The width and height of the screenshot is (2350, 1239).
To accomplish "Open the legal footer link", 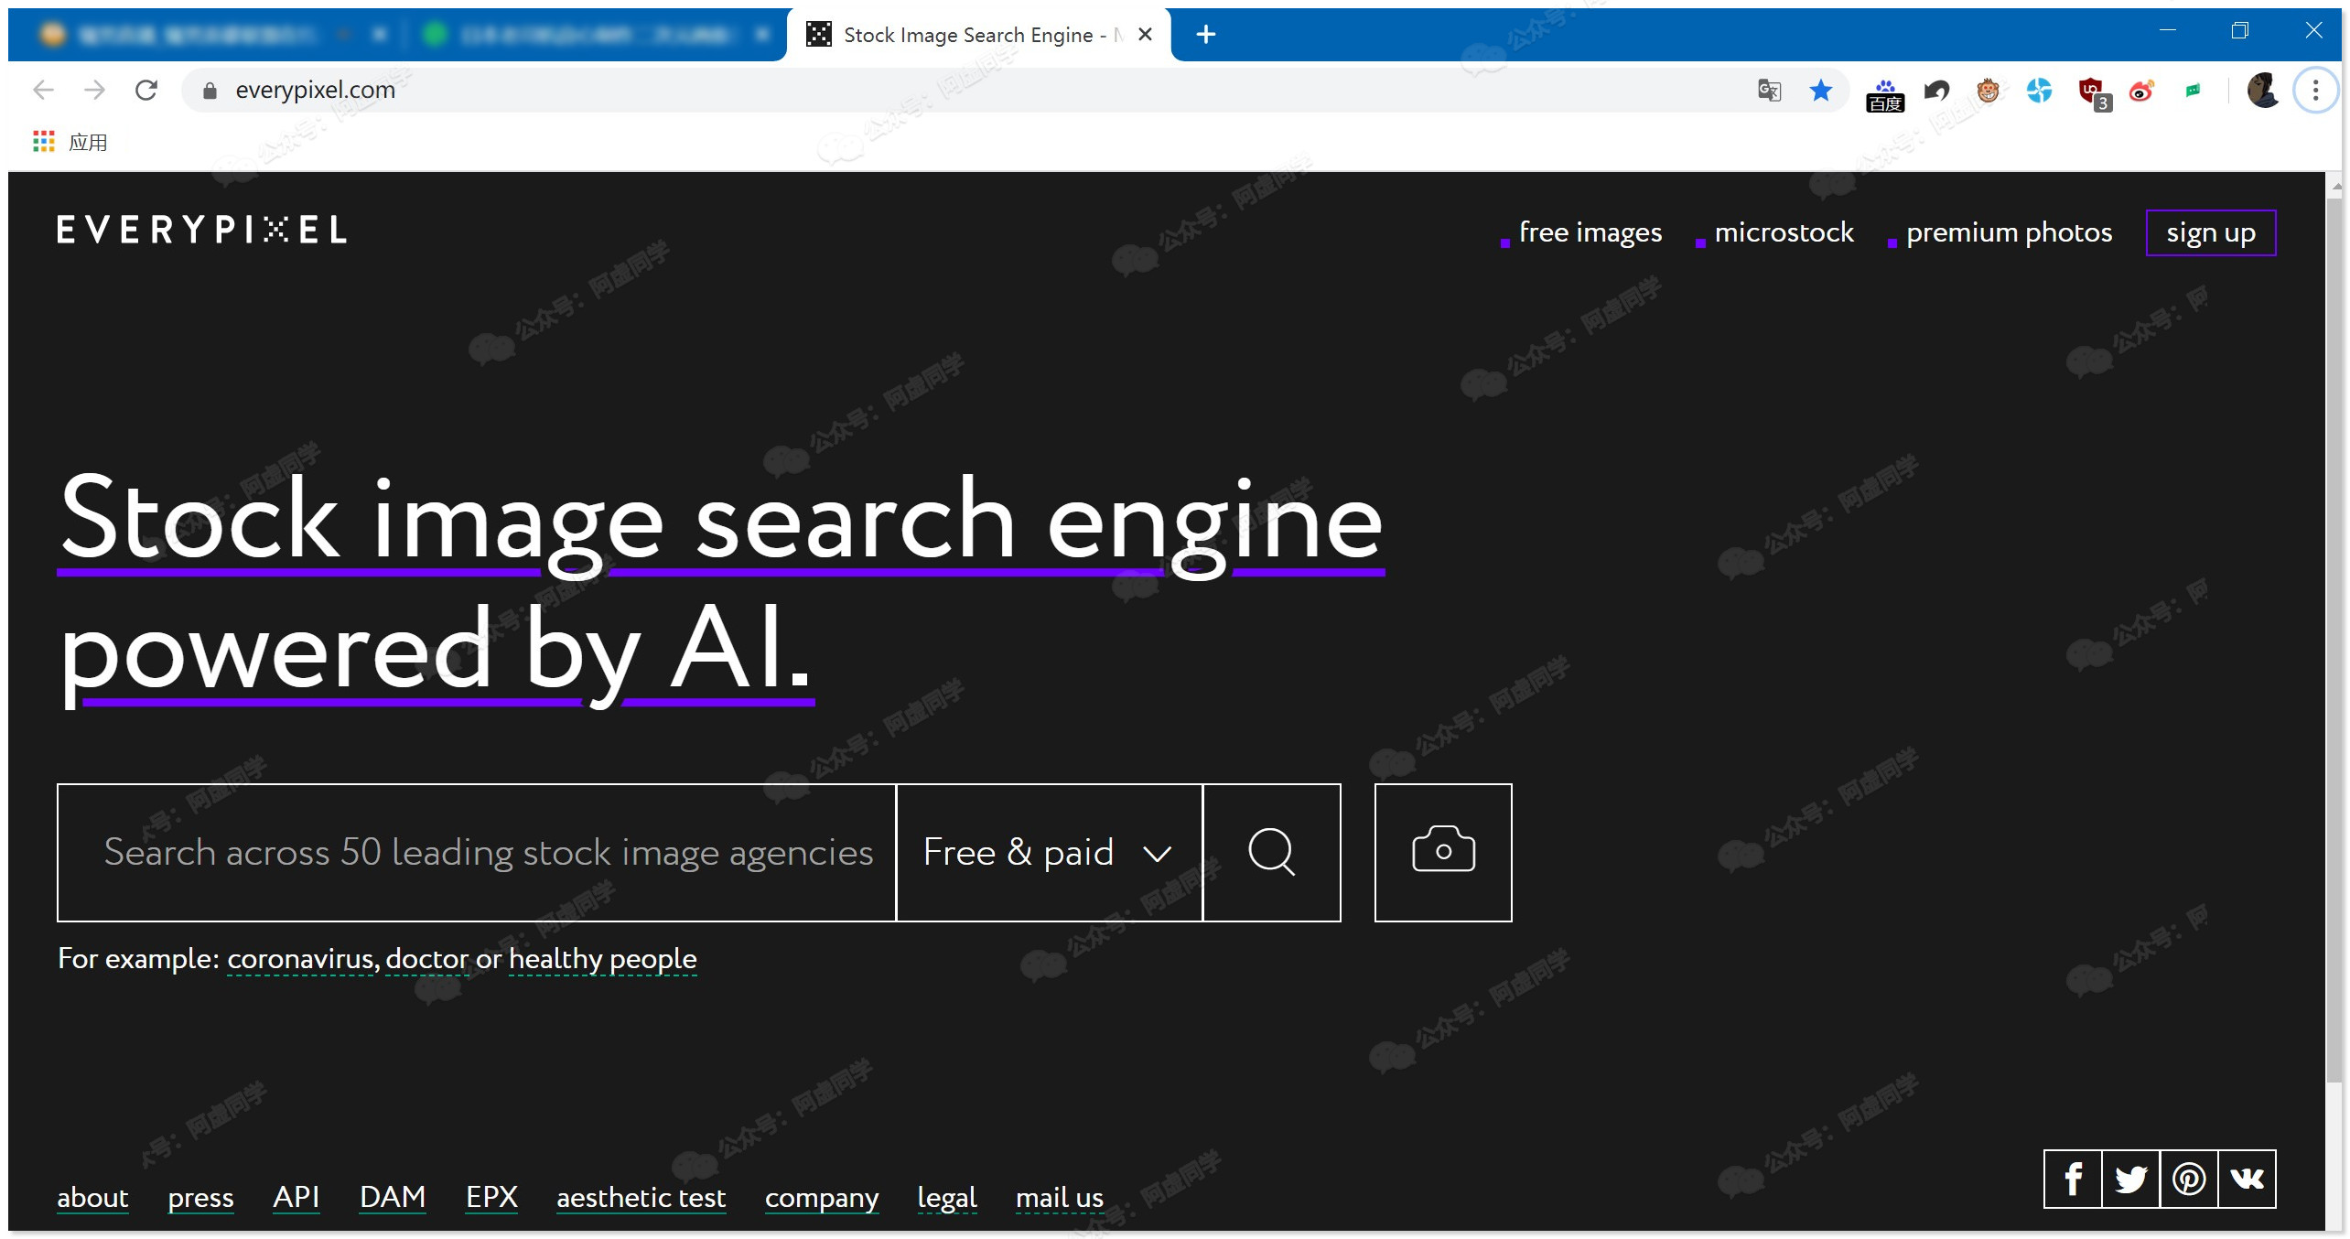I will click(947, 1197).
